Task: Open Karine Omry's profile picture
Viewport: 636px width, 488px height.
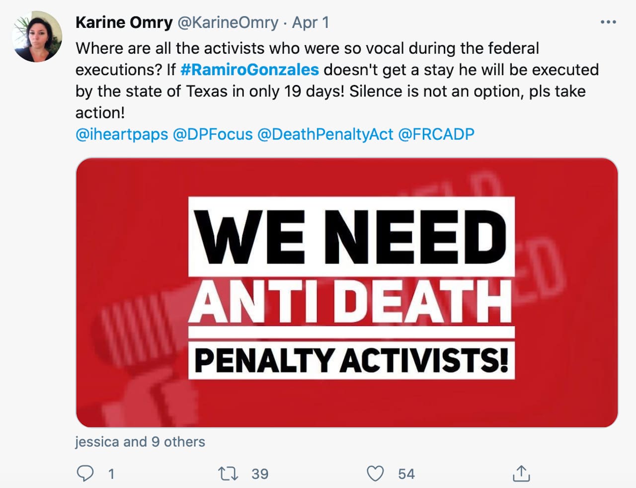Action: (x=37, y=37)
